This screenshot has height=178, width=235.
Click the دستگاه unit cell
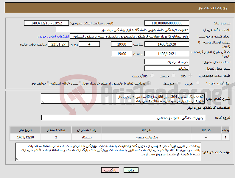point(87,137)
